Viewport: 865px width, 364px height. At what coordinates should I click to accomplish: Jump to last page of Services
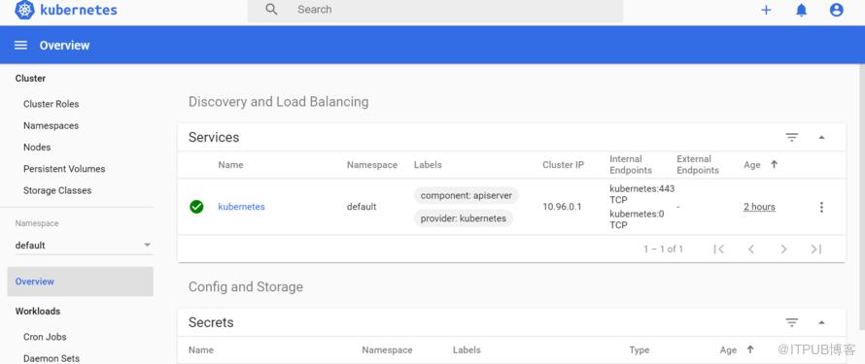point(815,248)
